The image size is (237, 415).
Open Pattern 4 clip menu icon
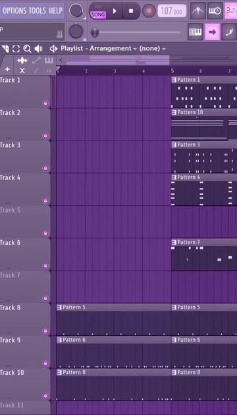point(174,177)
